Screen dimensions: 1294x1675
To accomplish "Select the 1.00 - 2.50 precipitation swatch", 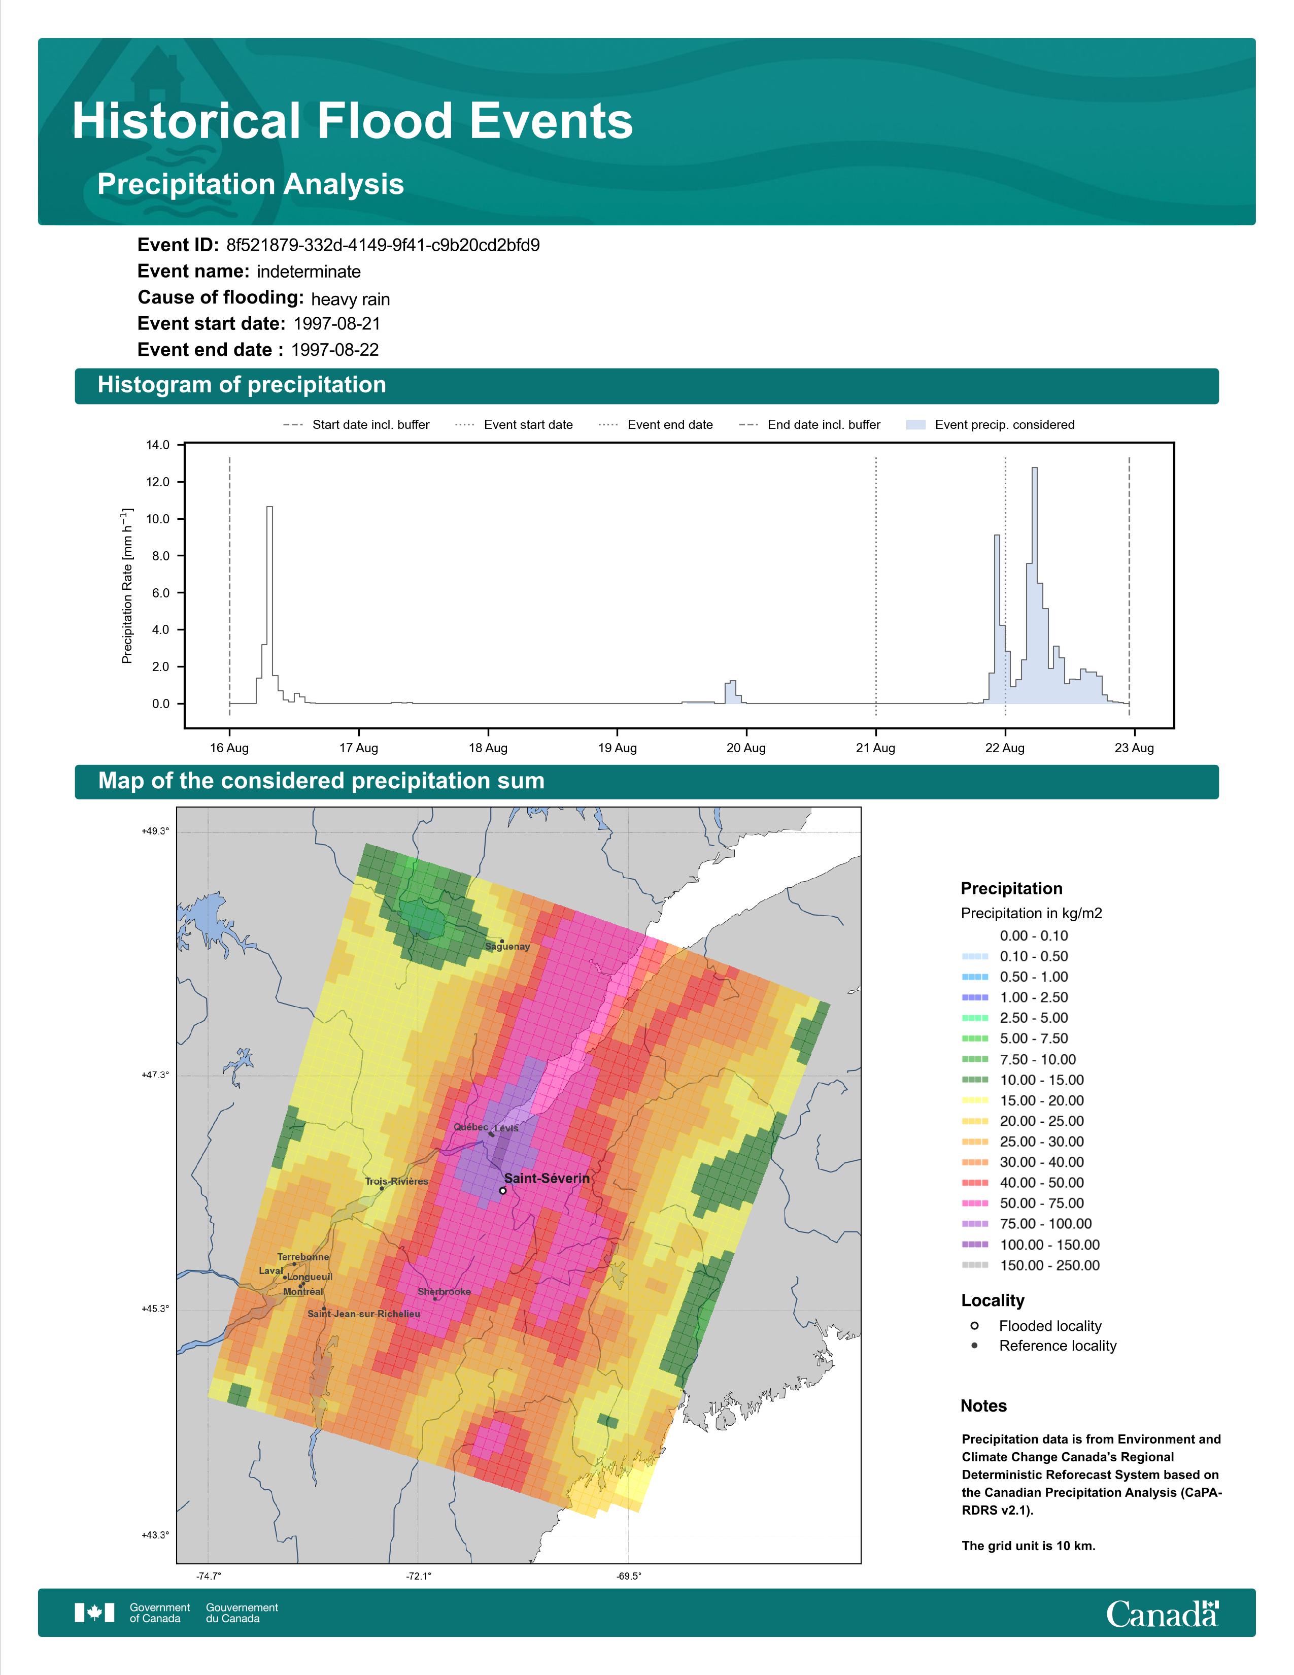I will coord(974,997).
